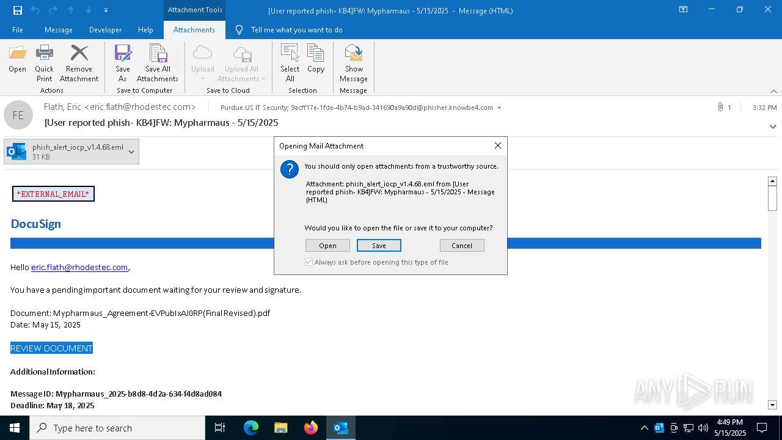
Task: Click the Outlook icon on the taskbar
Action: (x=341, y=428)
